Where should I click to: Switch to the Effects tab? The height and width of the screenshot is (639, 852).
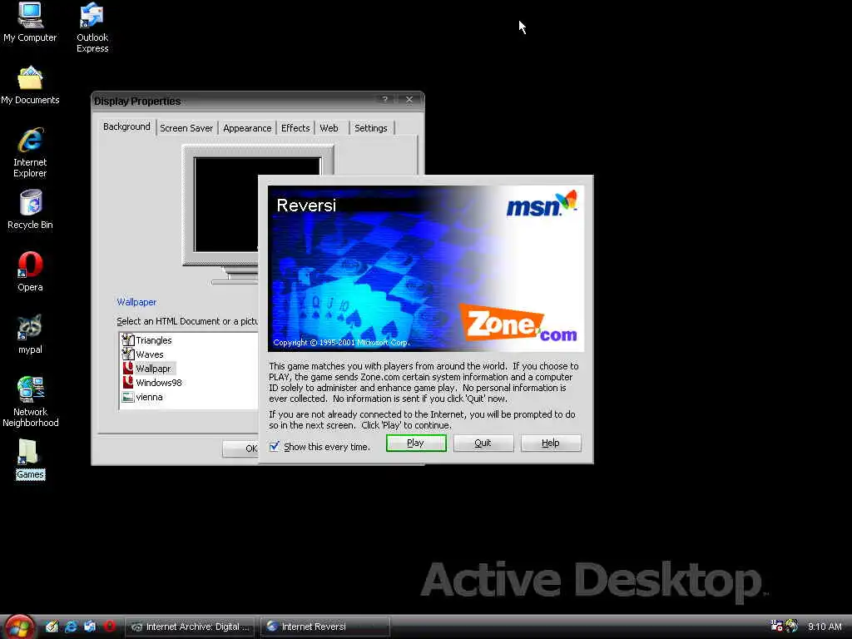(295, 128)
